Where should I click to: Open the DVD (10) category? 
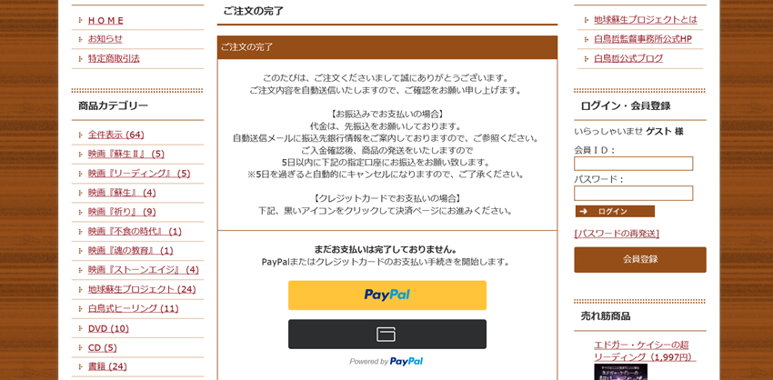coord(108,328)
